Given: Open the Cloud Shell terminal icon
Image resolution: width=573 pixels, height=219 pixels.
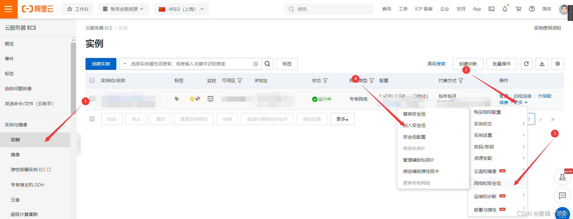Looking at the screenshot, I should pyautogui.click(x=491, y=9).
